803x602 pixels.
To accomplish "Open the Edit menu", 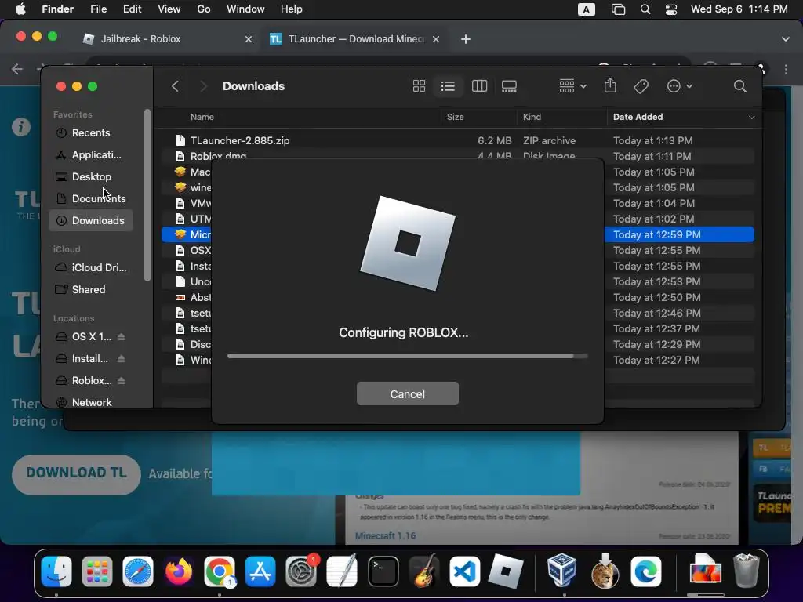I will pyautogui.click(x=132, y=9).
